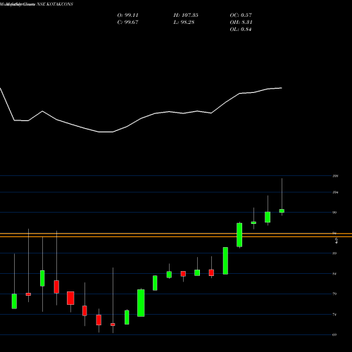Select the high value H: 107.35

click(x=186, y=15)
